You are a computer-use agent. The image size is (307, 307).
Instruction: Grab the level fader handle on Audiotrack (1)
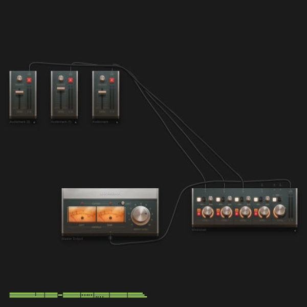61,89
